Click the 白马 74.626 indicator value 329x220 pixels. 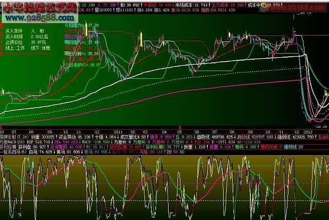42,152
